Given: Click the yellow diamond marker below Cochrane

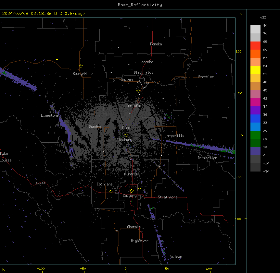Looking at the screenshot, I should click(110, 191).
